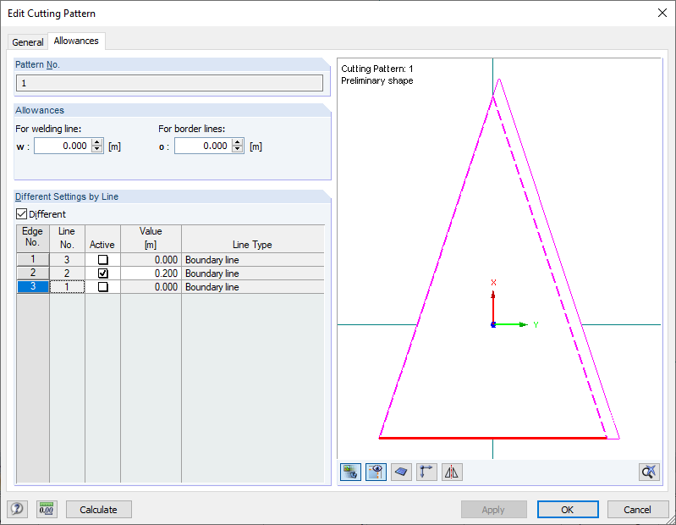This screenshot has width=676, height=525.
Task: Click the zoom show-all magnifier icon
Action: tap(649, 472)
